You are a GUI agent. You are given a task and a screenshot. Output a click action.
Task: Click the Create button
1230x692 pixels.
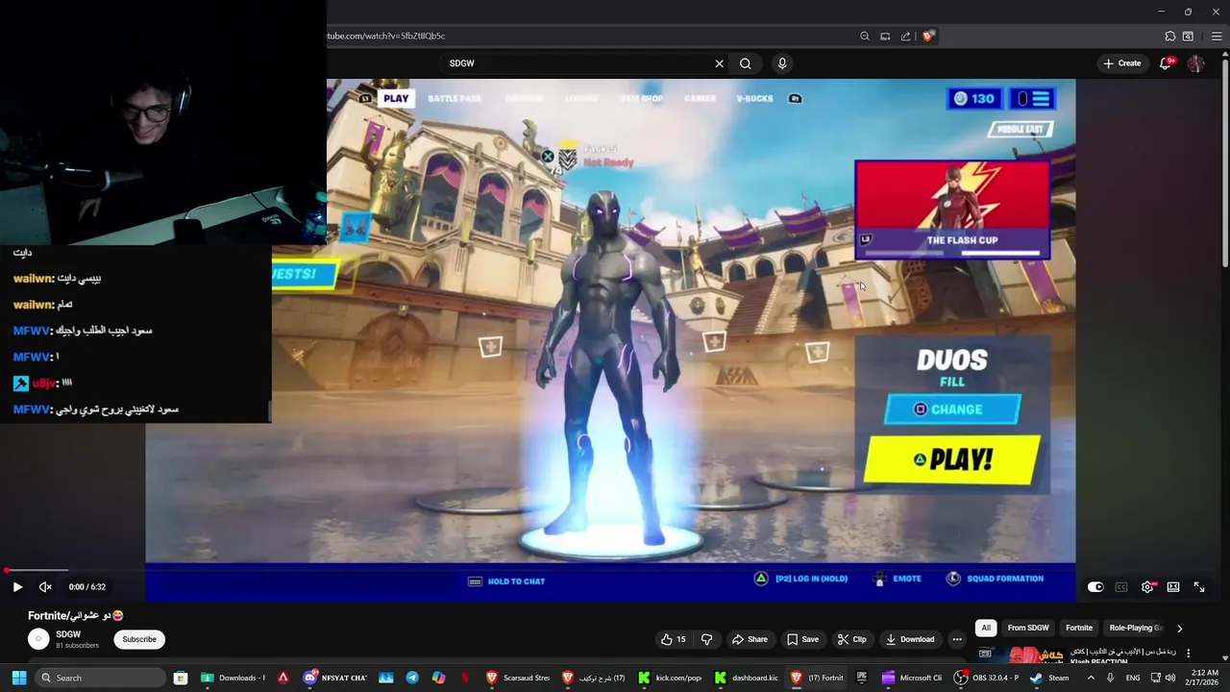(x=1122, y=63)
